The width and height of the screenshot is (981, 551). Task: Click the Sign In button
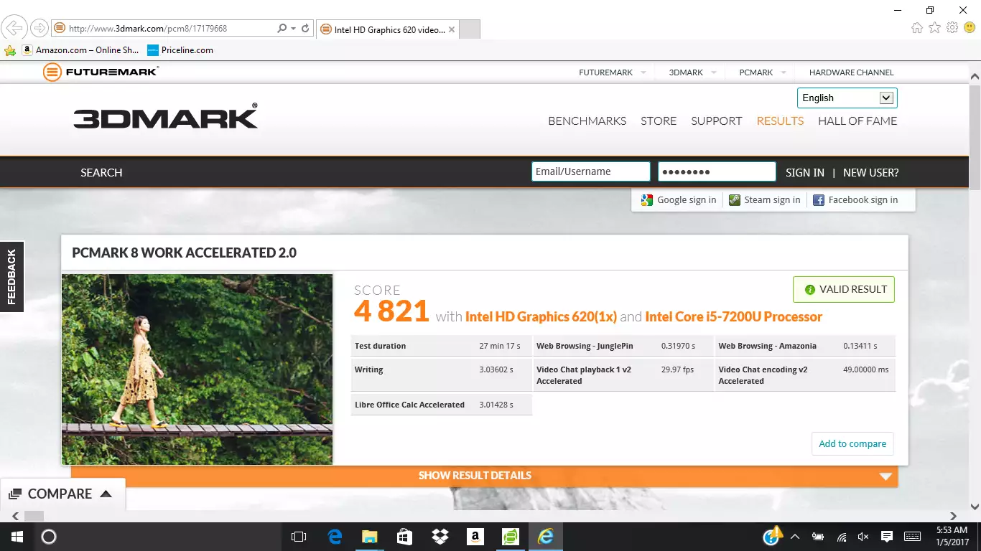click(x=805, y=173)
